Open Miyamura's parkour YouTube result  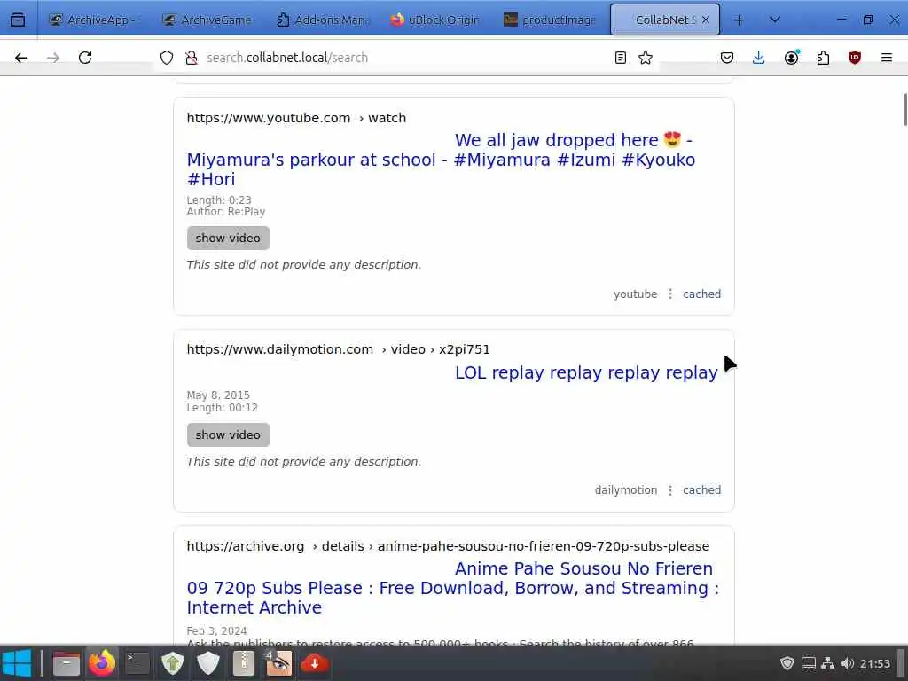(442, 160)
